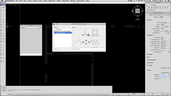This screenshot has height=96, width=171.
Task: Click the N compass direction on the ViewCube
Action: (x=138, y=6)
